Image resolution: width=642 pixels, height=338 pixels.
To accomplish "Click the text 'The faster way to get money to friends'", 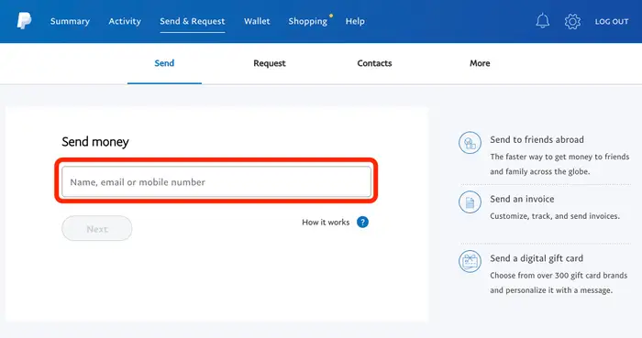I will [559, 157].
